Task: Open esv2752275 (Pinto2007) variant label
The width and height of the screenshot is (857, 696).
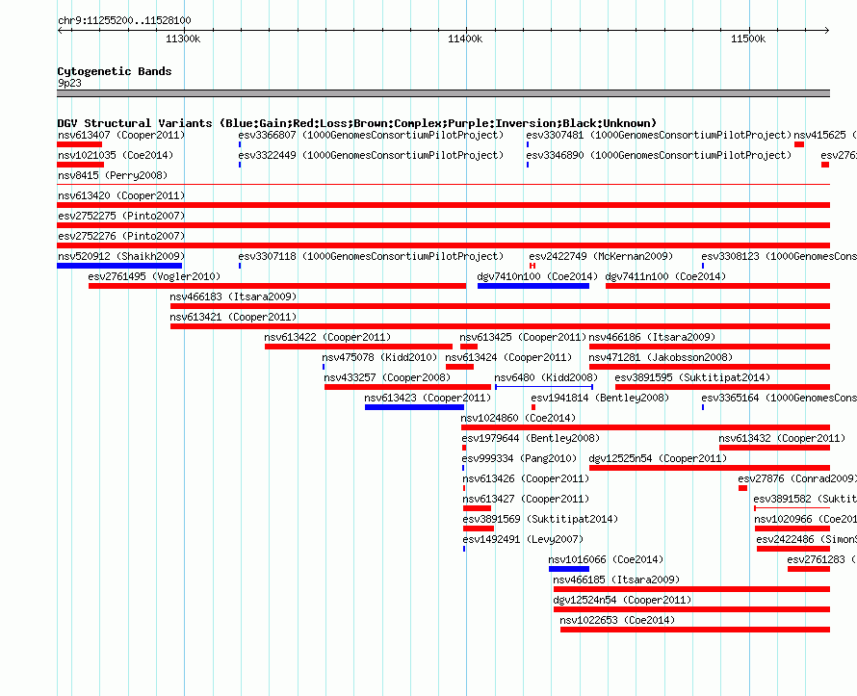Action: click(121, 216)
